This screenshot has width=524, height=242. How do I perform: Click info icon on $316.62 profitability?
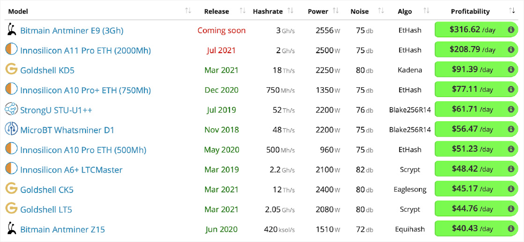pyautogui.click(x=511, y=30)
